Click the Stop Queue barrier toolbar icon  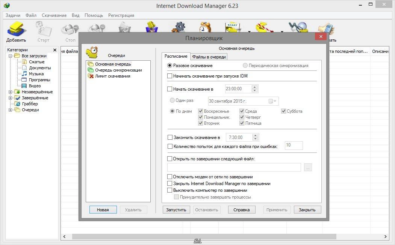pos(264,27)
